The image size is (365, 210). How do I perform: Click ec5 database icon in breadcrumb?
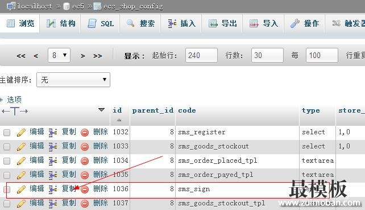coord(67,6)
